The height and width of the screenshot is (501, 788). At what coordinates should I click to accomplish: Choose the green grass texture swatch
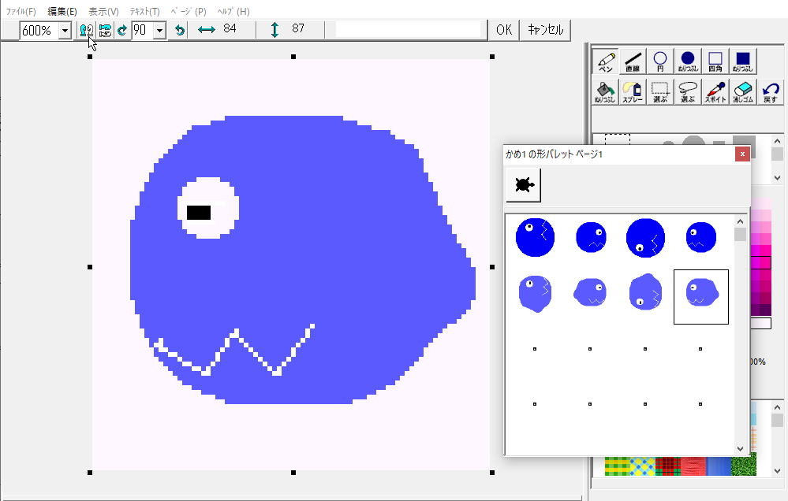point(744,466)
